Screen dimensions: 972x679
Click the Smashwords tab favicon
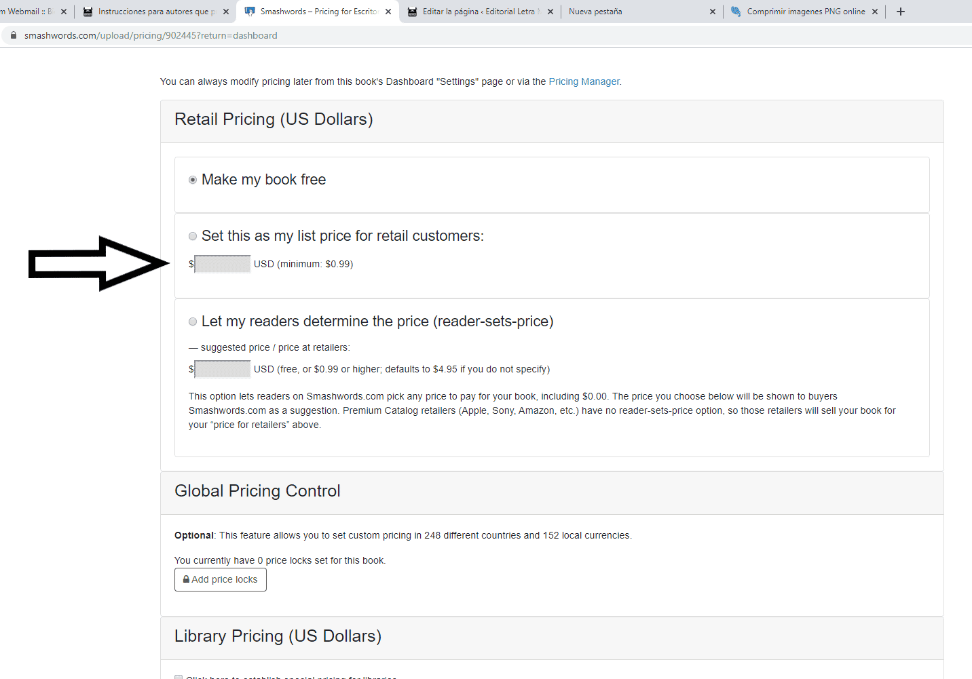tap(250, 12)
